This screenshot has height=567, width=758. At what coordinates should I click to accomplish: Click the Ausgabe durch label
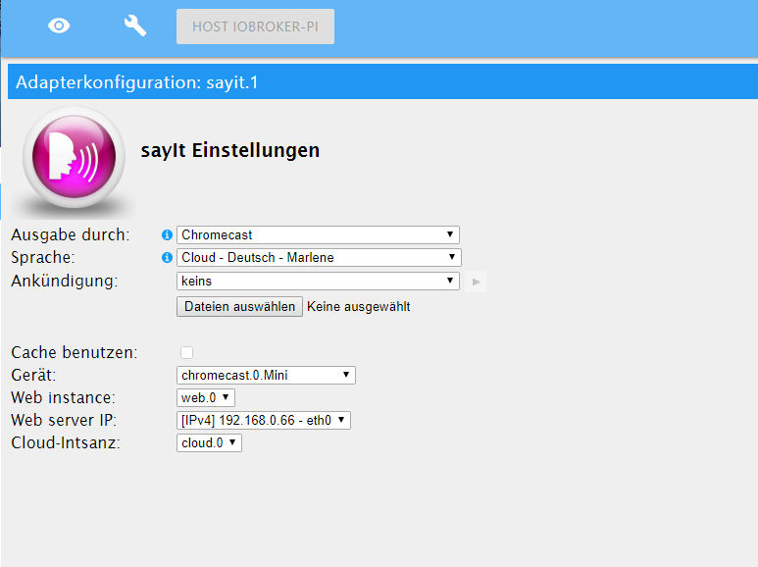[70, 235]
